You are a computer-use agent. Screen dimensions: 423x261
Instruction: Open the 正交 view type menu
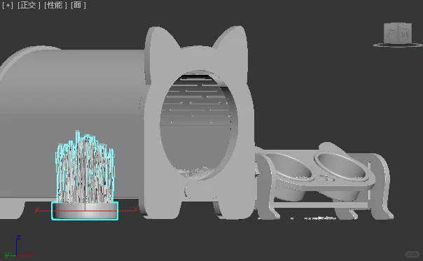[29, 5]
